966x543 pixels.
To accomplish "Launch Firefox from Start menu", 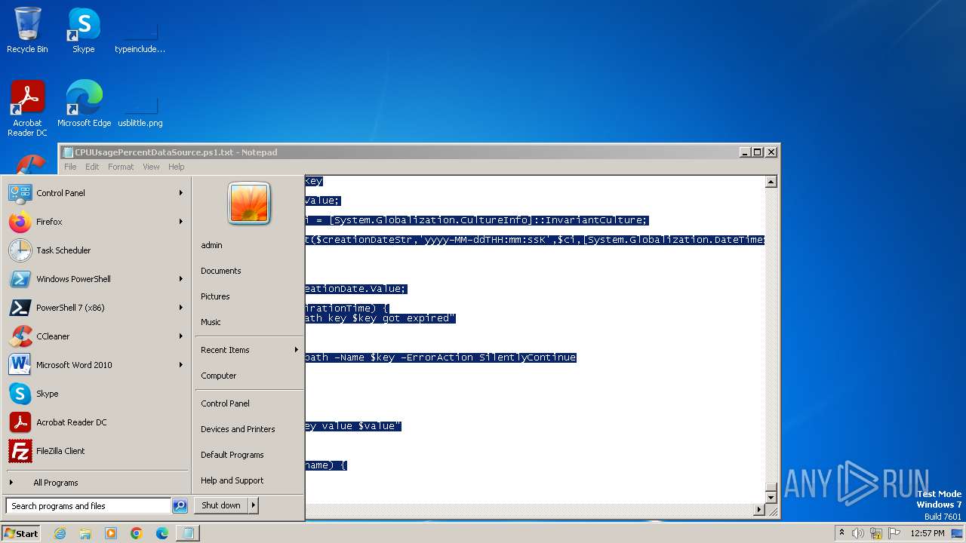I will tap(96, 222).
